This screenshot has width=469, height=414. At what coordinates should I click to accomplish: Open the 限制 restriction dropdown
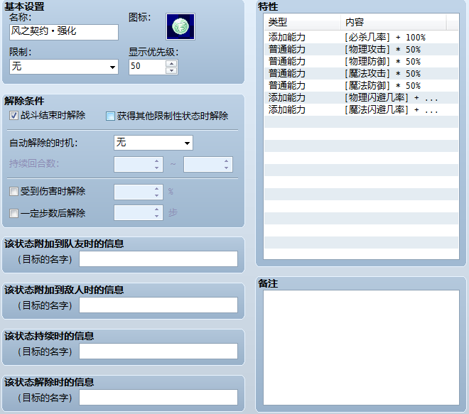[x=64, y=67]
